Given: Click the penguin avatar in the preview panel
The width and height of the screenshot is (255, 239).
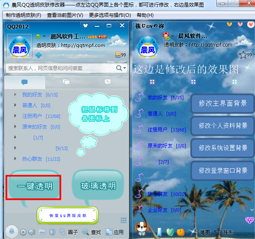Looking at the screenshot, I should (x=147, y=47).
